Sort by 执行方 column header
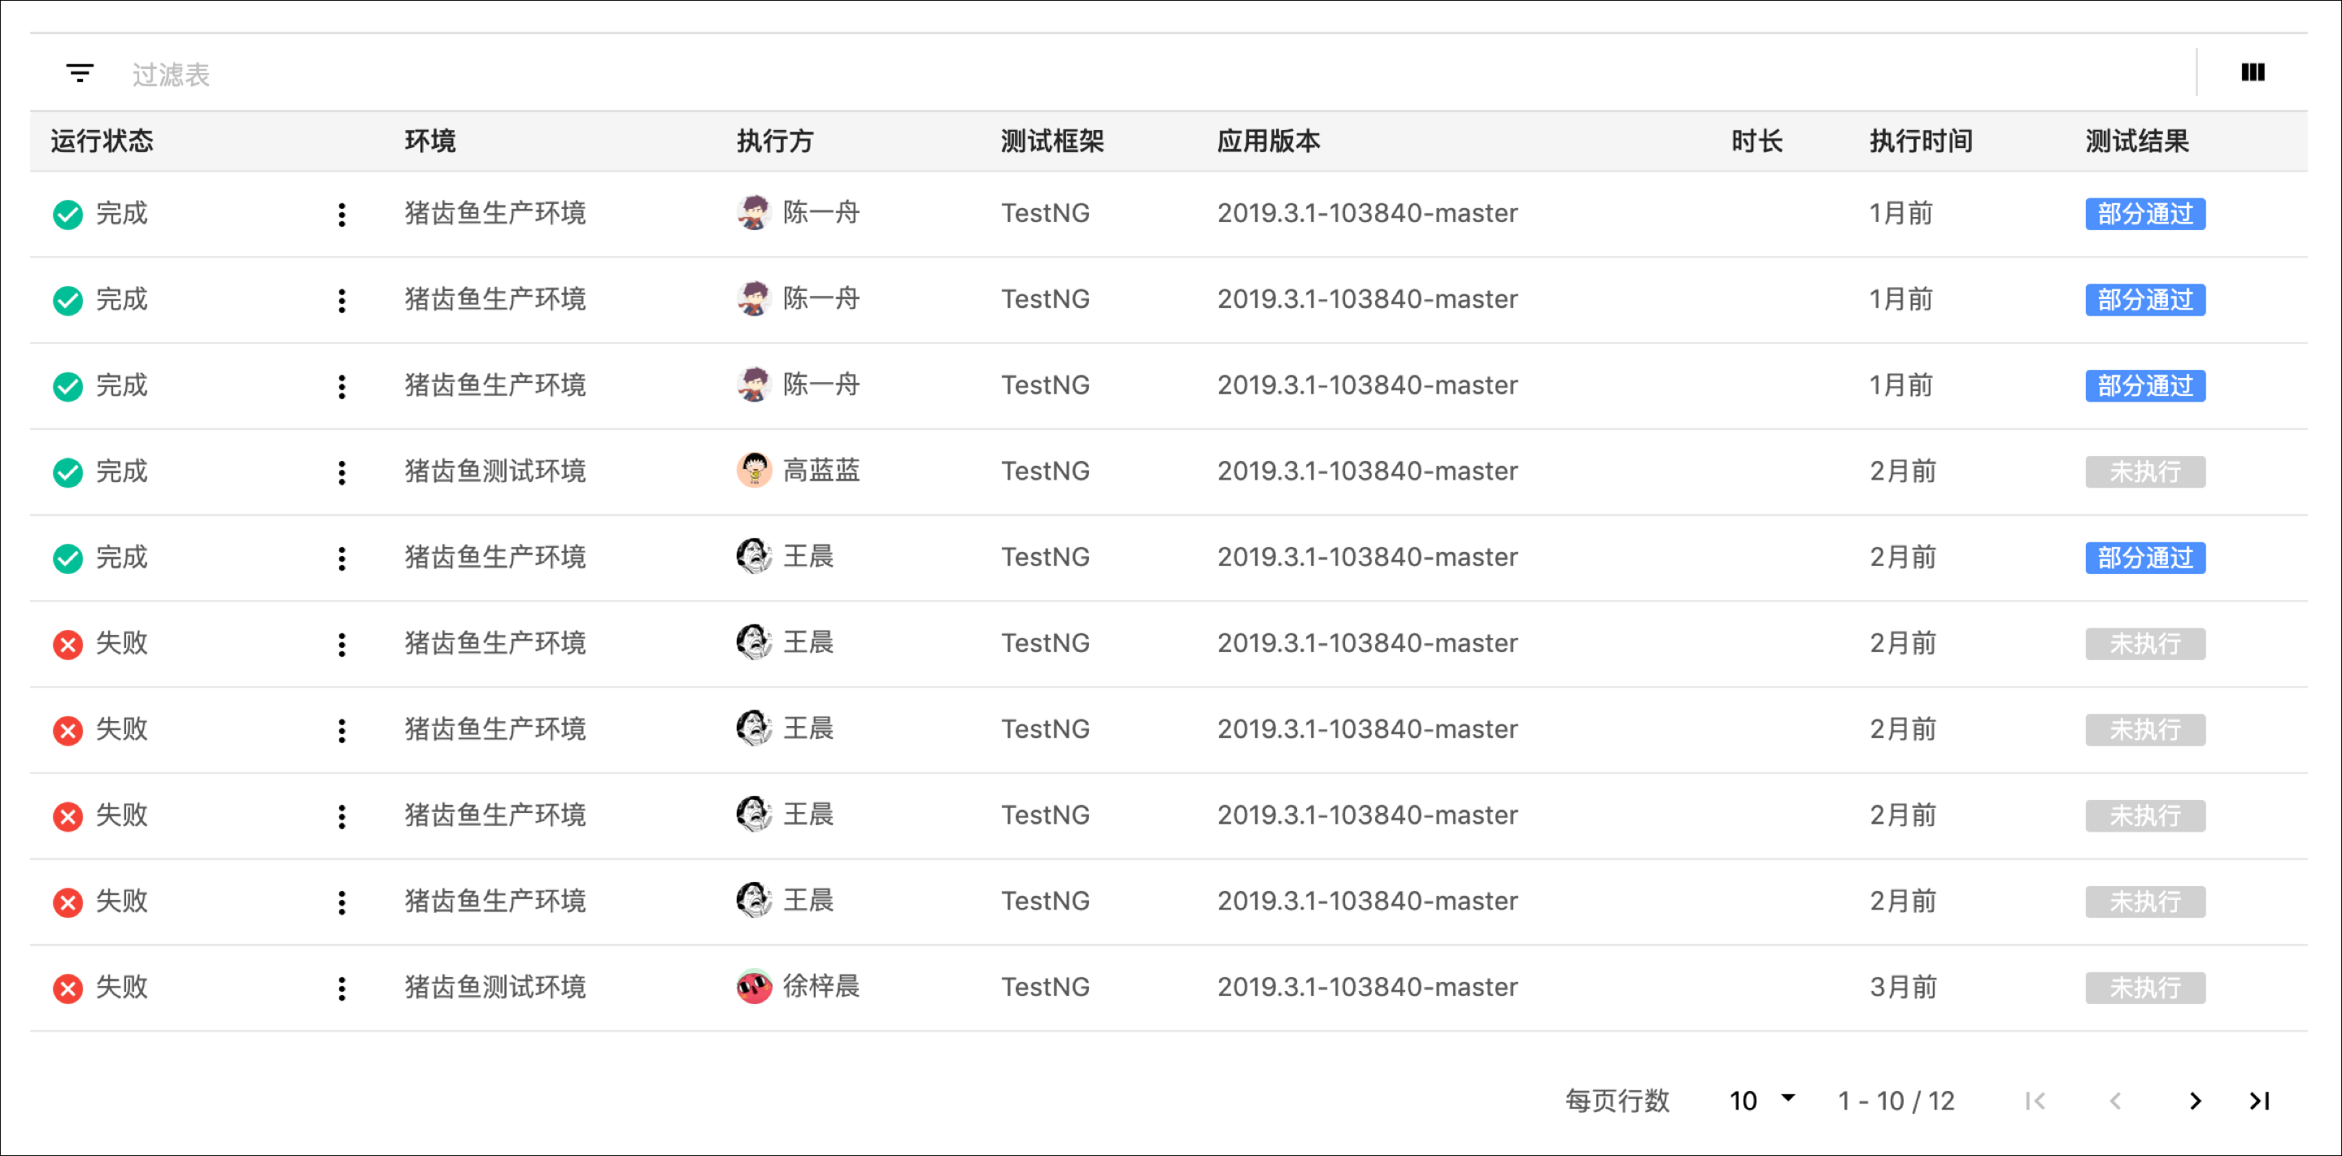Viewport: 2342px width, 1156px height. (x=775, y=141)
